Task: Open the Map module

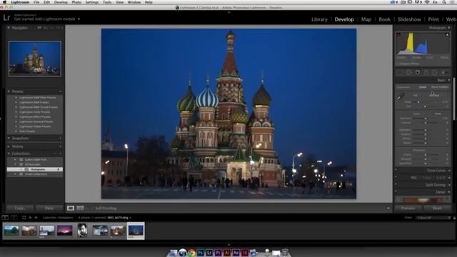Action: pyautogui.click(x=366, y=19)
